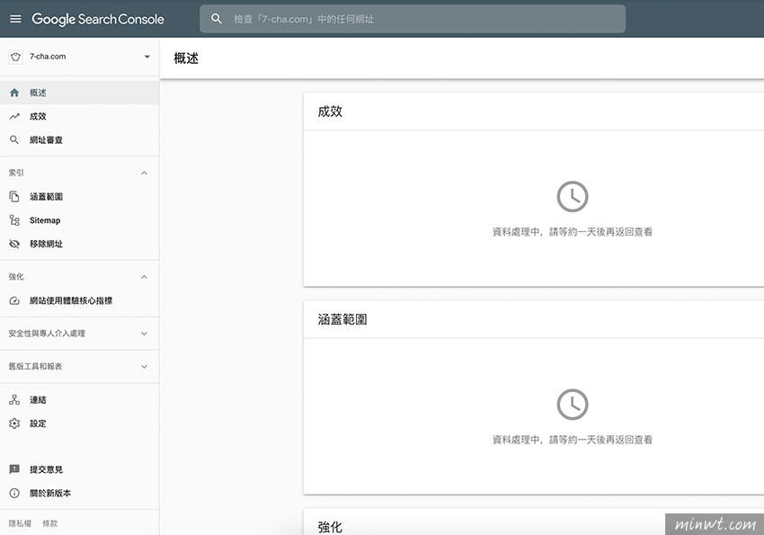Screen dimensions: 764x535
Task: Click the Google Search Console logo
Action: click(98, 19)
